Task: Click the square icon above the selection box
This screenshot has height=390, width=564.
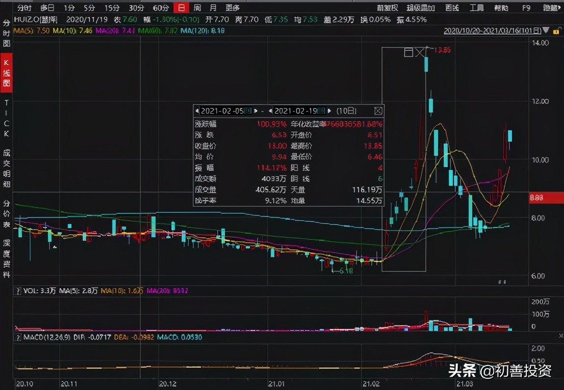Action: tap(408, 52)
